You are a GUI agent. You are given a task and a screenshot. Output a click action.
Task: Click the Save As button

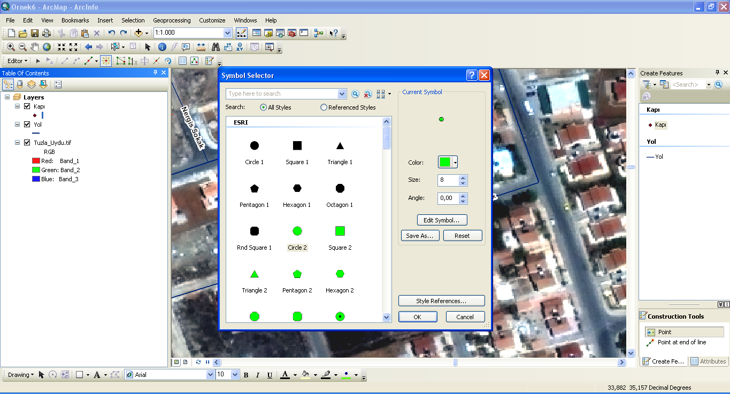pos(420,236)
